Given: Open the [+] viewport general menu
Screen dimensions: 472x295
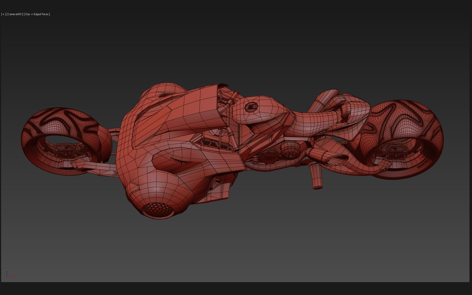Looking at the screenshot, I should tap(4, 14).
